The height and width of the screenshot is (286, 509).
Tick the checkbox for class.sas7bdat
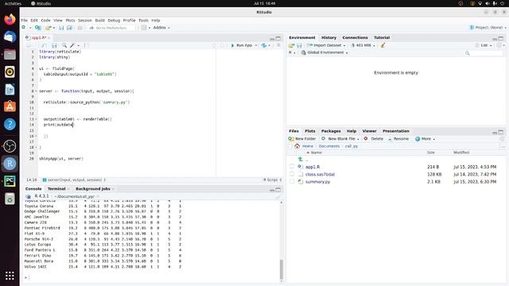coord(292,174)
